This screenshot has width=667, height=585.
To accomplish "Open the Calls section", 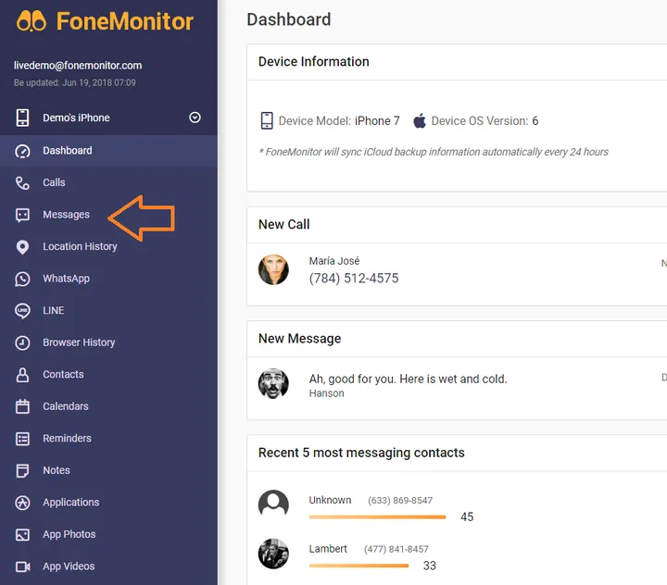I will [x=108, y=183].
